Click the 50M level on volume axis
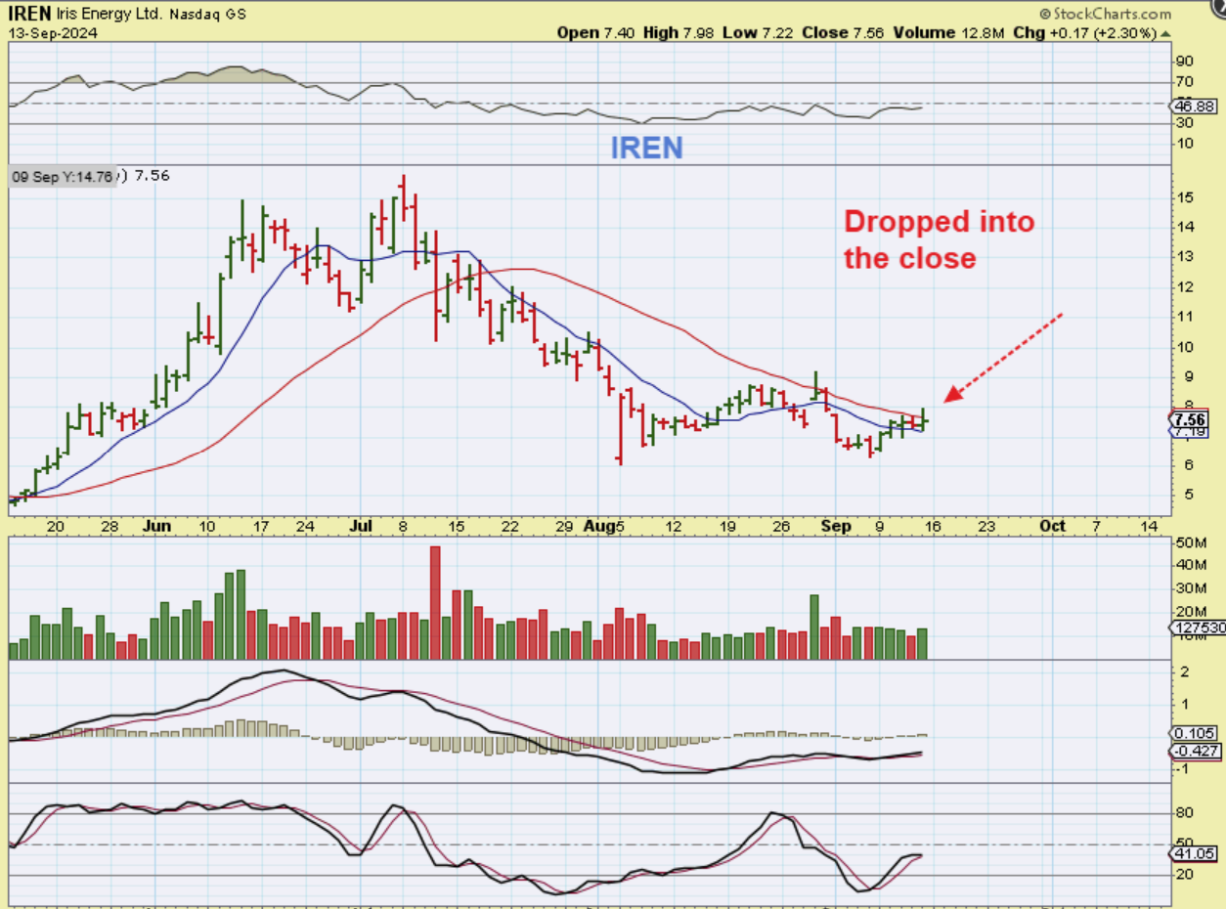Screen dimensions: 1226x909 1190,542
